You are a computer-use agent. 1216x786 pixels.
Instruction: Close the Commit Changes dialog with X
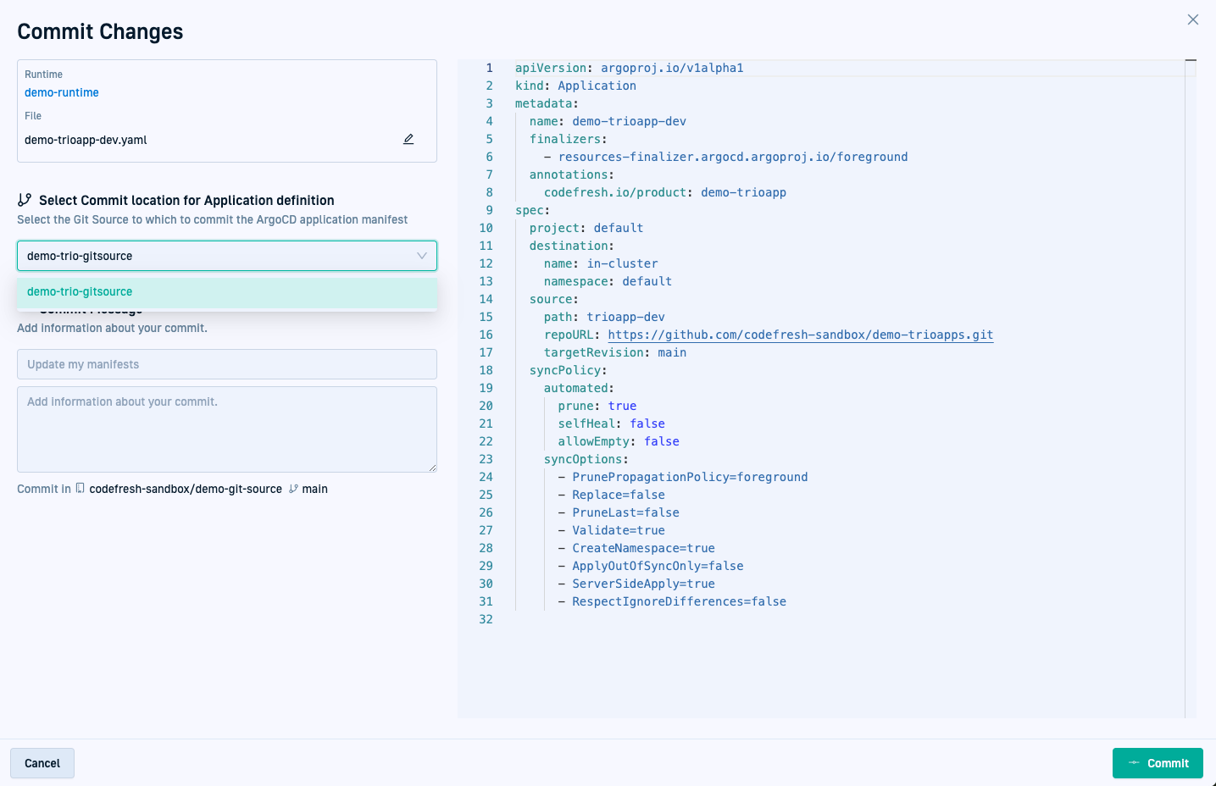click(x=1192, y=19)
